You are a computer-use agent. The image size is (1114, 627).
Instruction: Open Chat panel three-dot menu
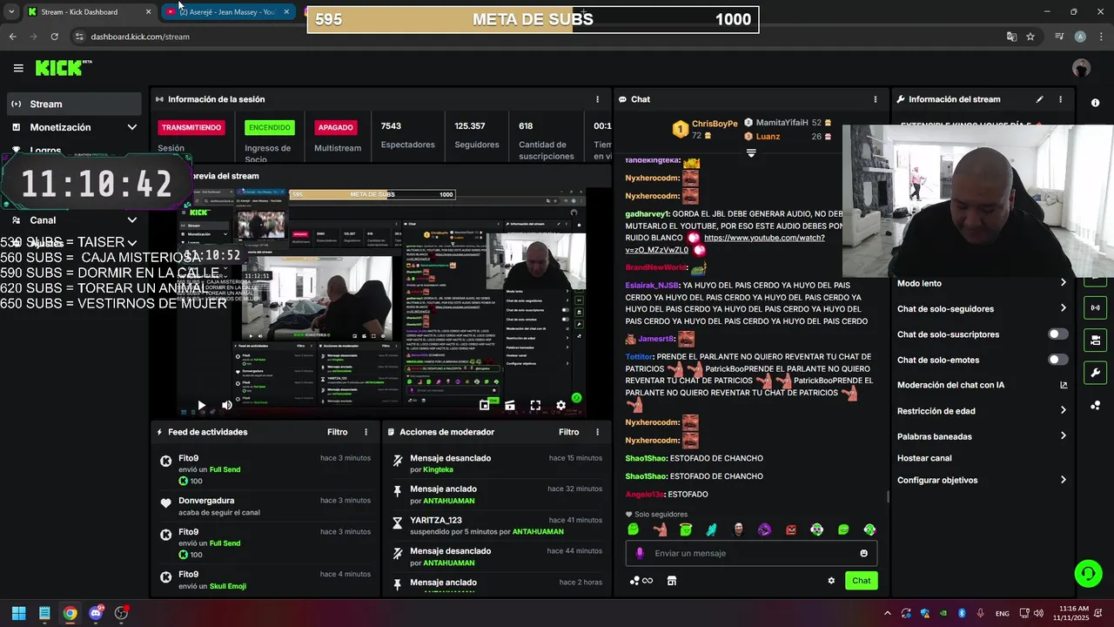click(x=876, y=99)
